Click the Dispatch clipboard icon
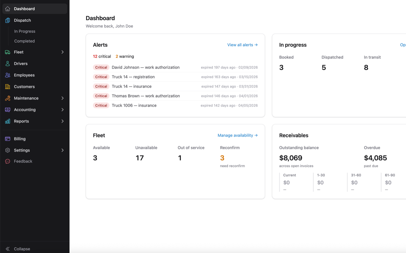 coord(7,20)
